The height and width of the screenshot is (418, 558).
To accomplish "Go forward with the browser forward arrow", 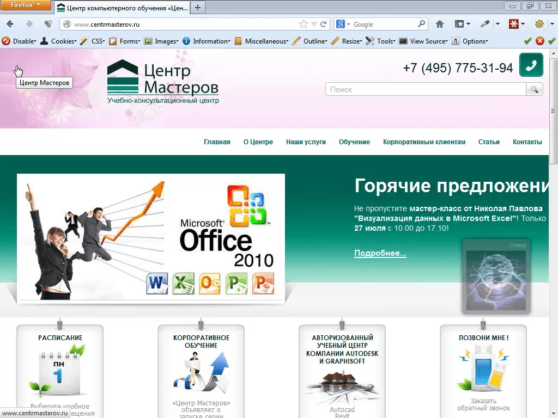I will pos(29,24).
